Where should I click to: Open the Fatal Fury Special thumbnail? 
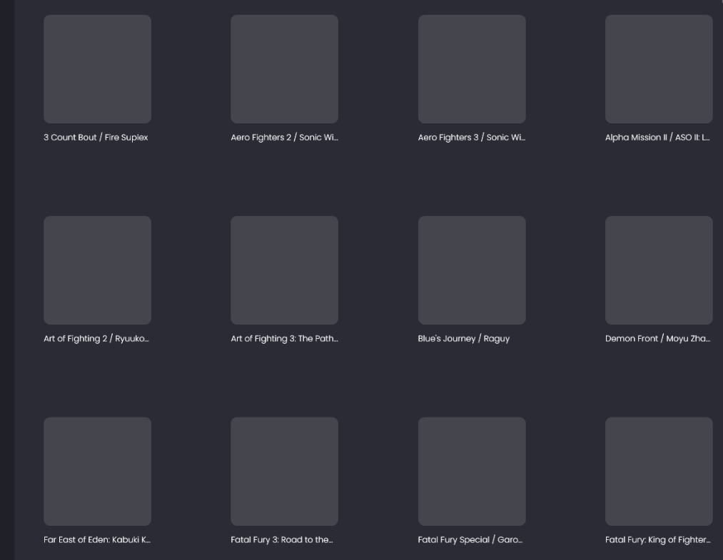pos(472,472)
